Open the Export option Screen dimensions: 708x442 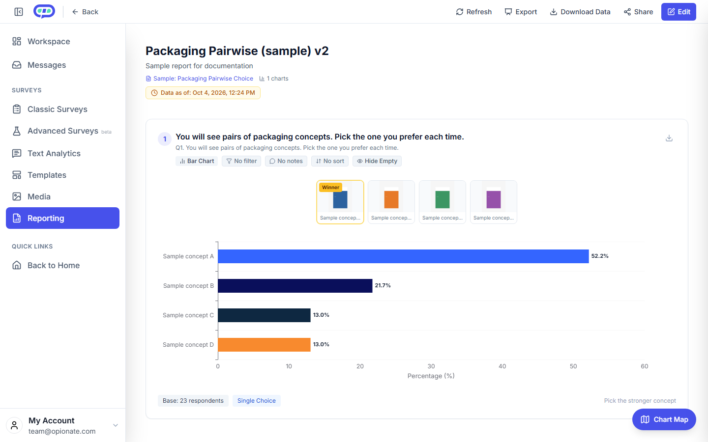(521, 12)
